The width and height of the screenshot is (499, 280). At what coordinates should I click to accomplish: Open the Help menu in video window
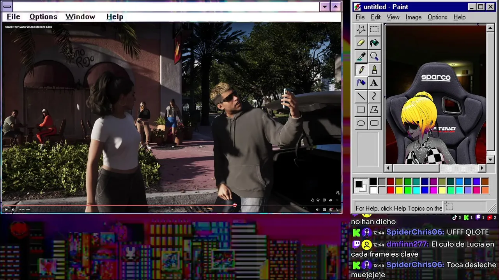[x=115, y=17]
